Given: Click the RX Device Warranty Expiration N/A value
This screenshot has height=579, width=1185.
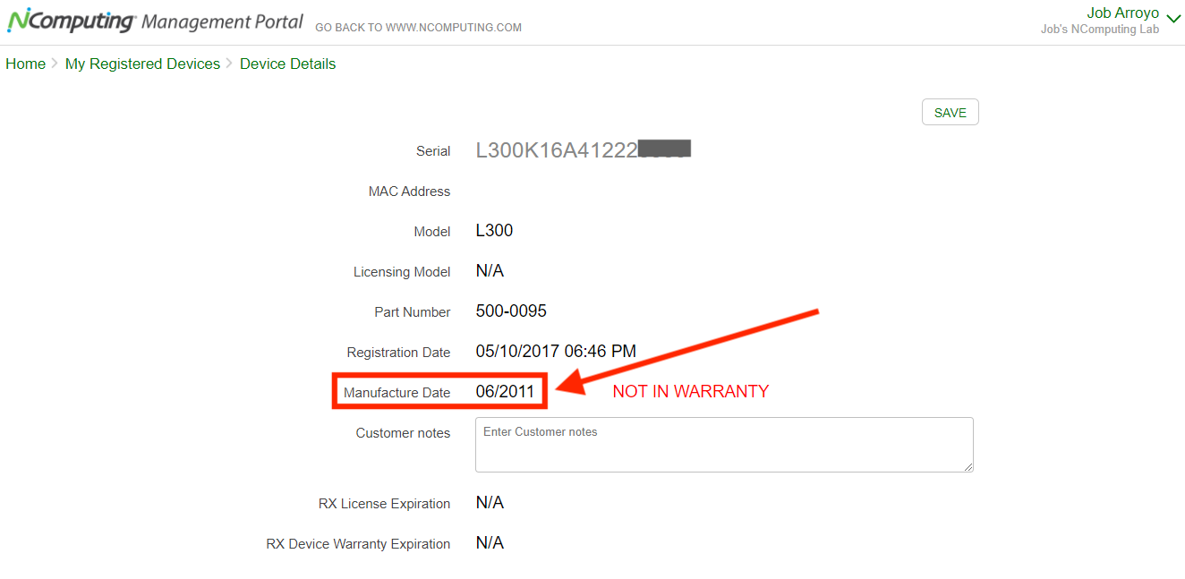Looking at the screenshot, I should [x=490, y=543].
